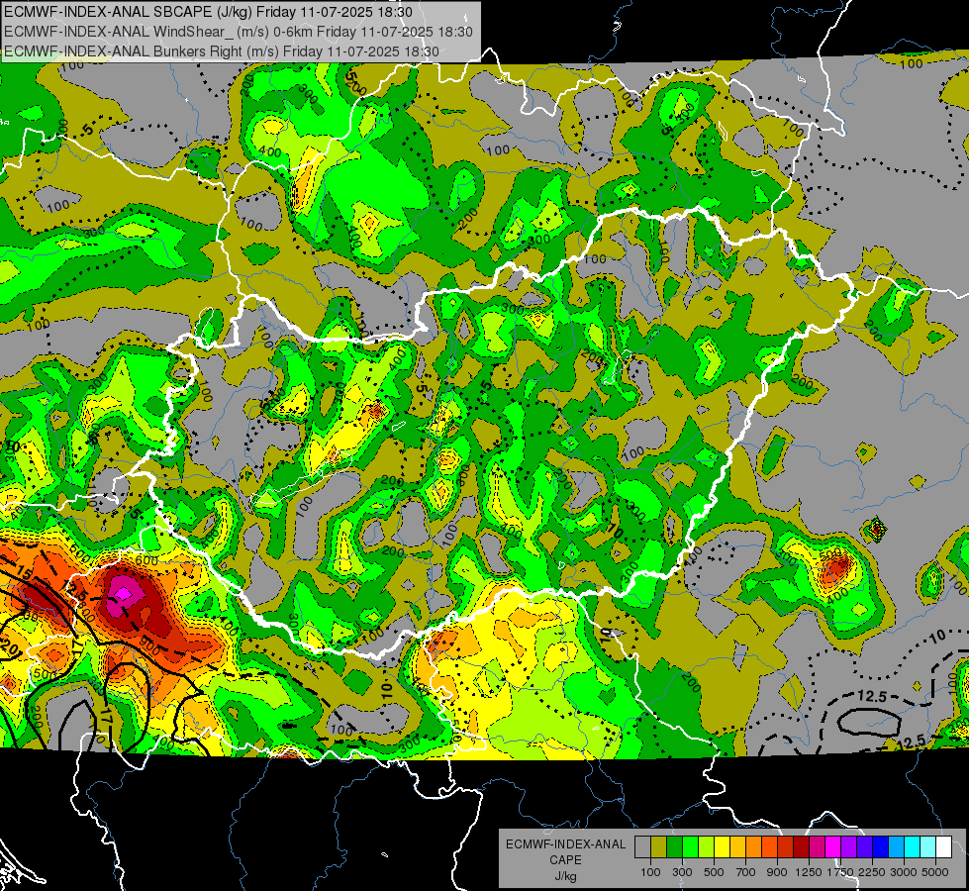
Task: Click the legend value 3000
Action: click(x=903, y=872)
